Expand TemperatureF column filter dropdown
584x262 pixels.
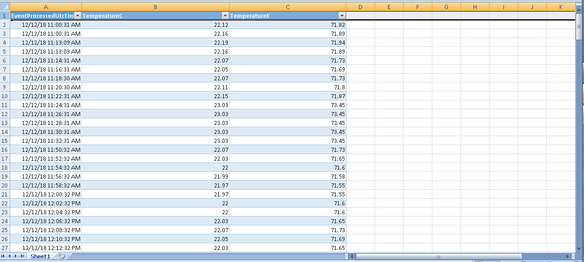[x=342, y=16]
